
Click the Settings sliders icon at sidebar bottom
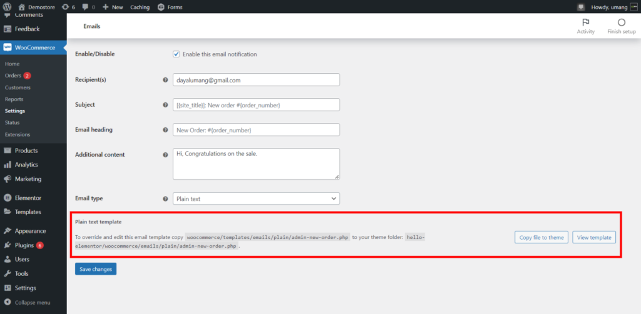8,288
